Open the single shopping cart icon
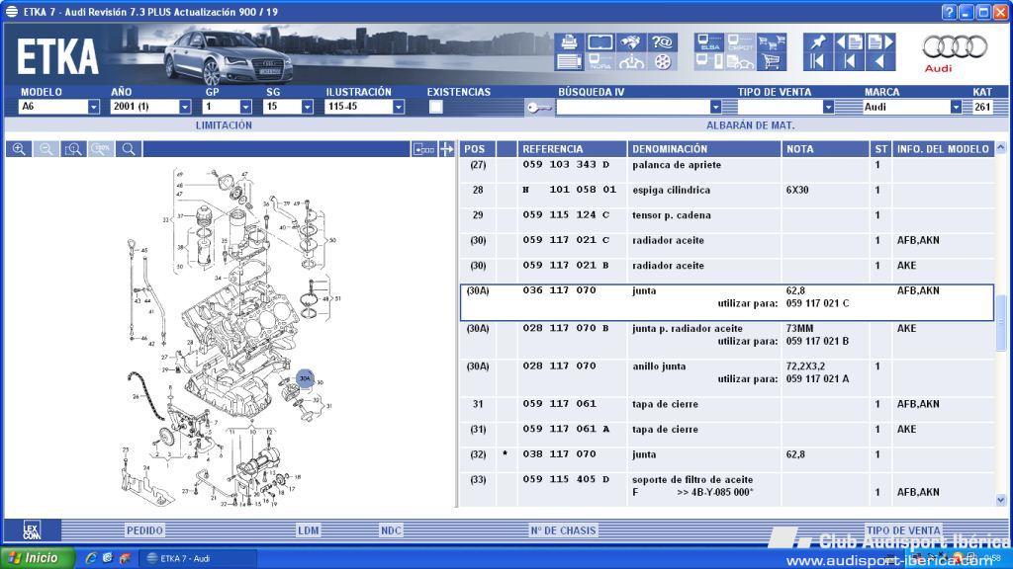 (x=772, y=62)
